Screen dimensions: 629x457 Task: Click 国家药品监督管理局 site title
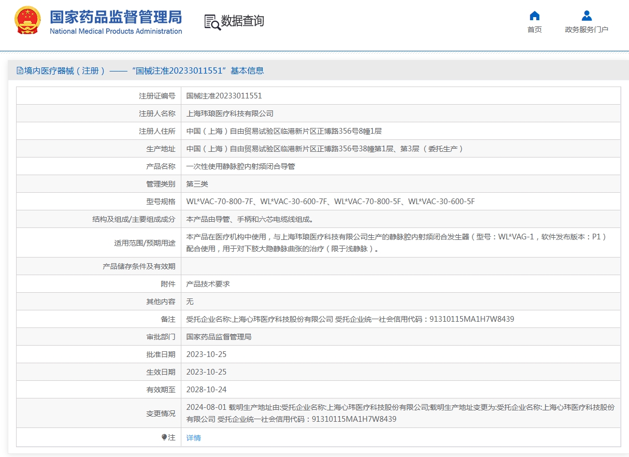tap(116, 17)
